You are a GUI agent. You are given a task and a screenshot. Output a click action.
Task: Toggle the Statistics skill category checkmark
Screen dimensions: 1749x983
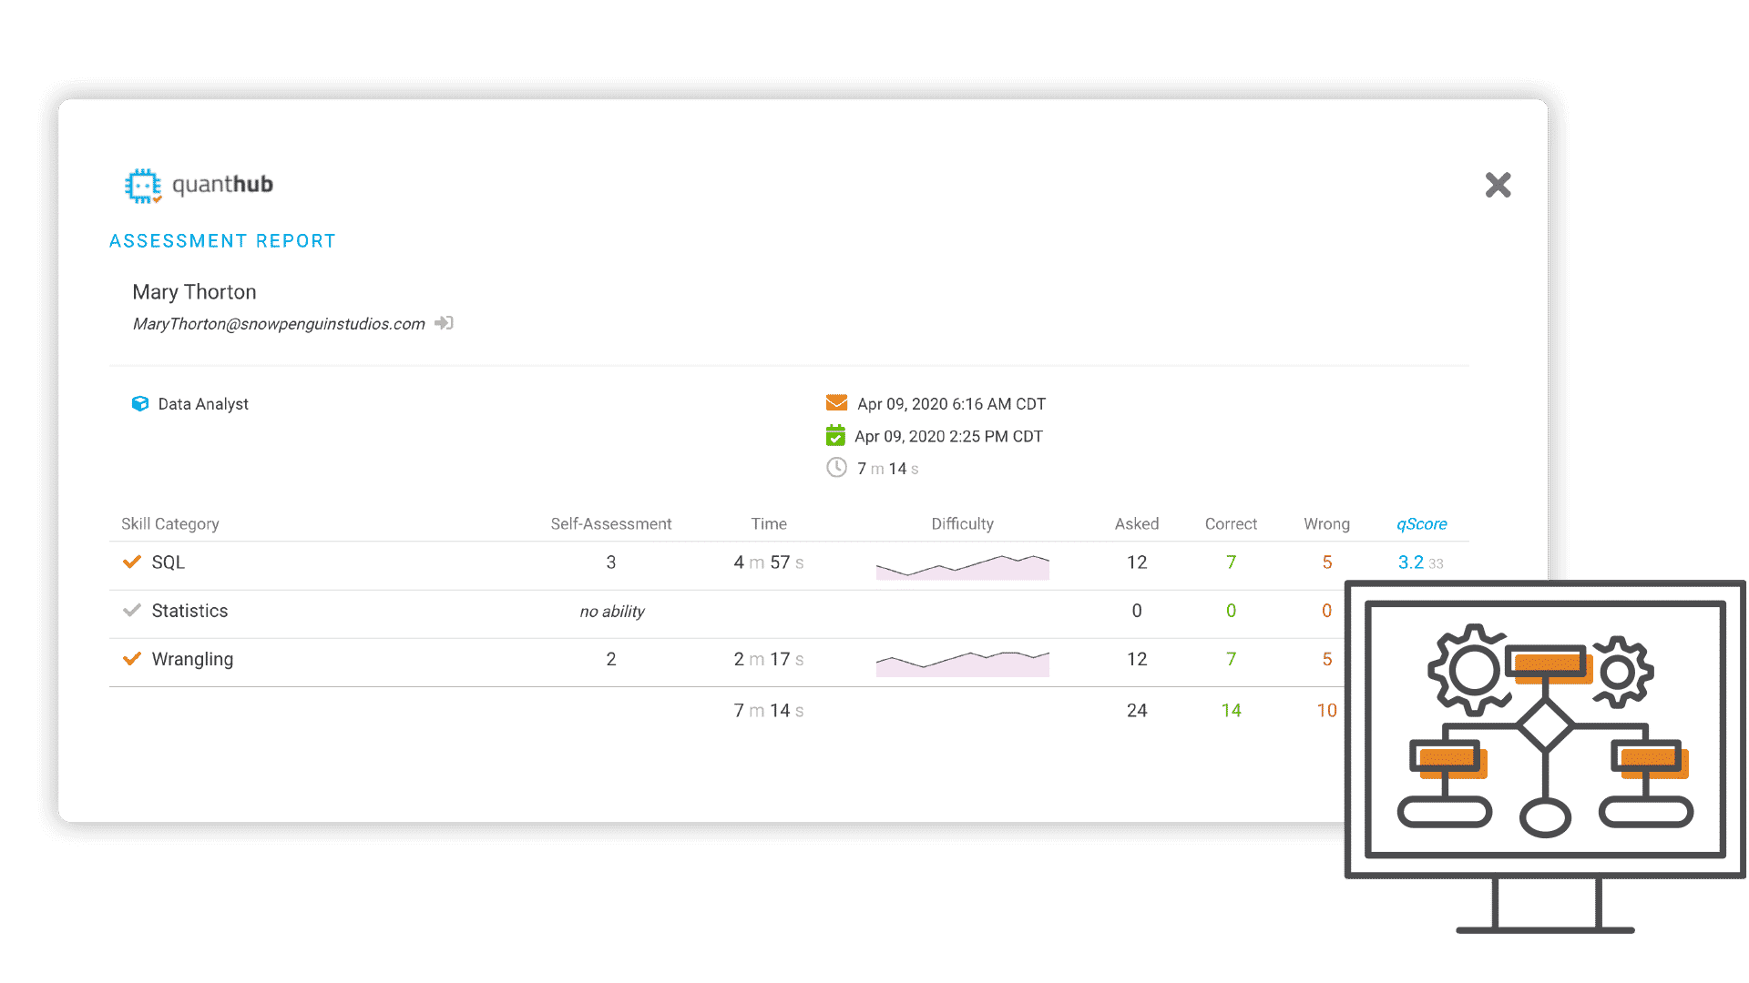point(132,610)
